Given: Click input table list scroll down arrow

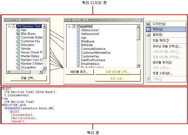Looking at the screenshot, I should [x=138, y=65].
